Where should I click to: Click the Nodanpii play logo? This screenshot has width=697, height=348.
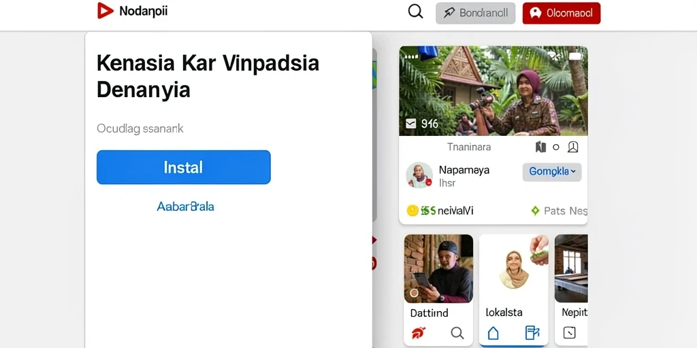(106, 11)
